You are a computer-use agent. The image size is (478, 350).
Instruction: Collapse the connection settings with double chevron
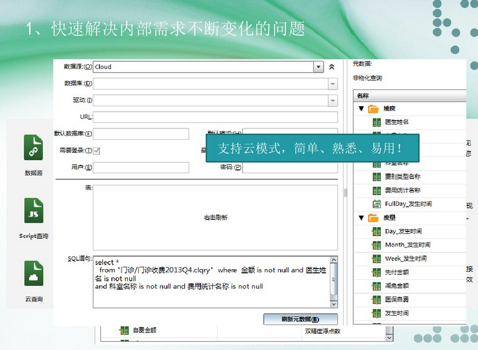(332, 67)
